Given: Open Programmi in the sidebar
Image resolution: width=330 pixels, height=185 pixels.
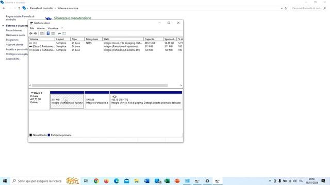Looking at the screenshot, I should tap(12, 40).
